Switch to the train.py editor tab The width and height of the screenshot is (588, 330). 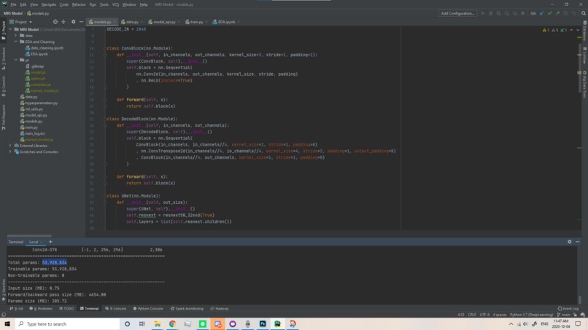pos(196,22)
